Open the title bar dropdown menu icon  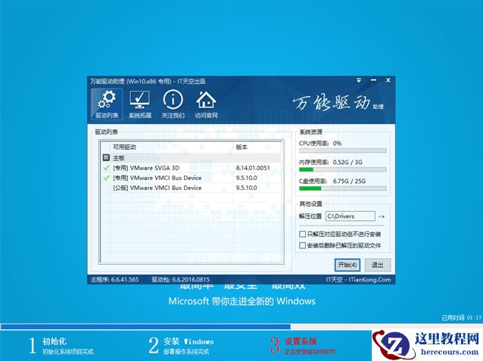click(359, 80)
